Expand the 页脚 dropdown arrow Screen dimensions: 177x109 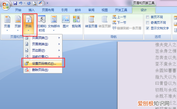pyautogui.click(x=18, y=30)
